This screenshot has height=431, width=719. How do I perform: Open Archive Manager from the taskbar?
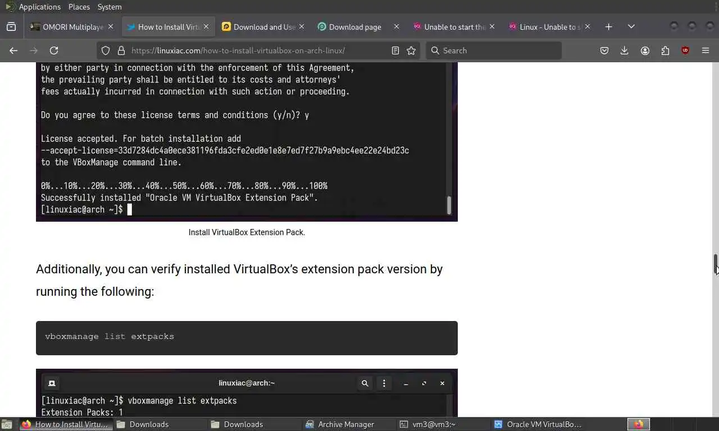pos(349,424)
